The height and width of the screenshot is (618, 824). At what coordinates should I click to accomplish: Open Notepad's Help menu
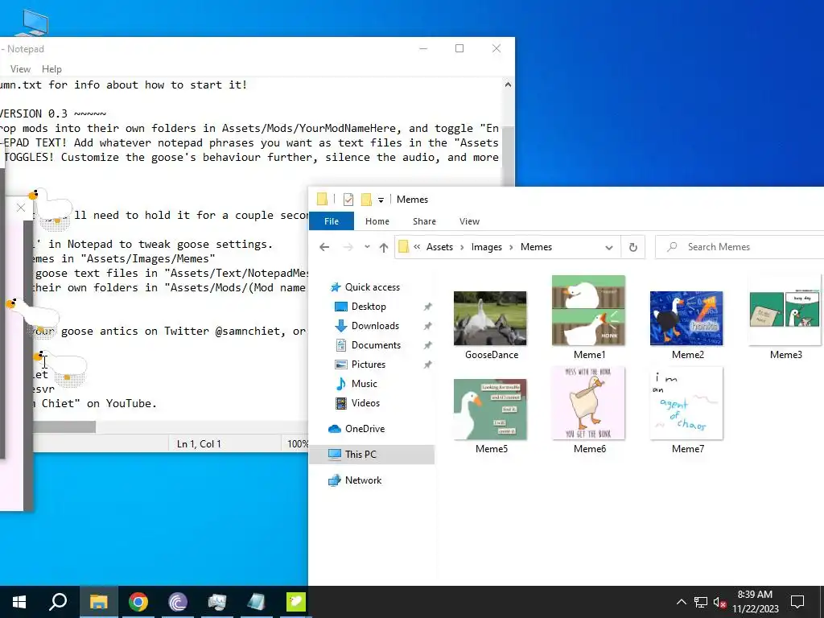pos(51,69)
